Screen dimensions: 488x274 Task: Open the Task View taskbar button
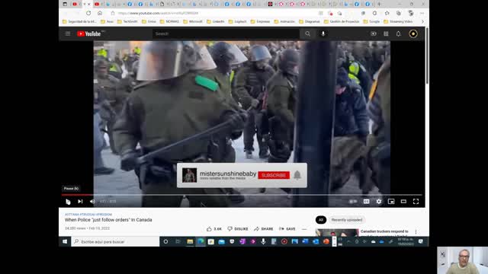(x=178, y=241)
